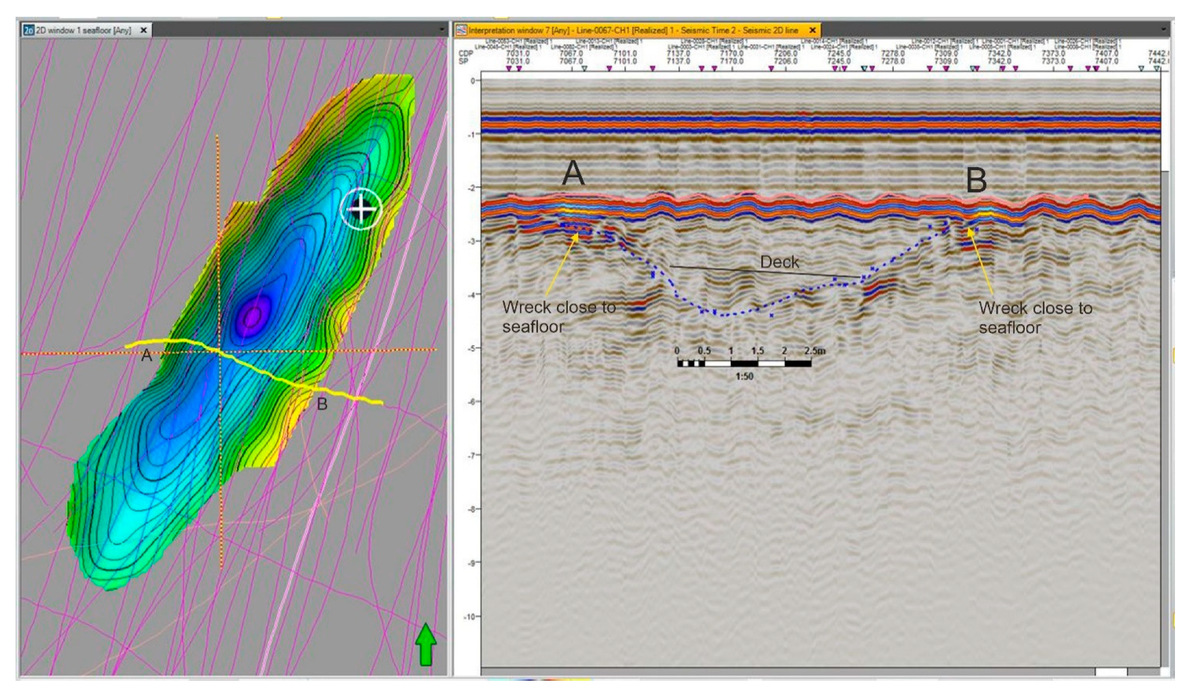Click the Deck label on the seismic section

tap(779, 262)
